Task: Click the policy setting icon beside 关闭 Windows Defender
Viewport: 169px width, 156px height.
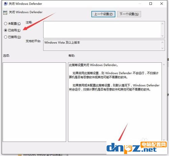Action: coord(5,13)
